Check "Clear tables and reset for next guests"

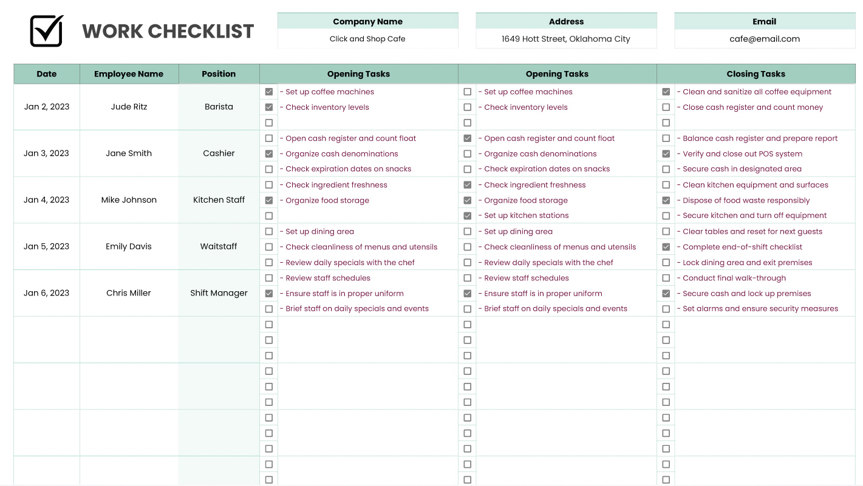[x=666, y=232]
